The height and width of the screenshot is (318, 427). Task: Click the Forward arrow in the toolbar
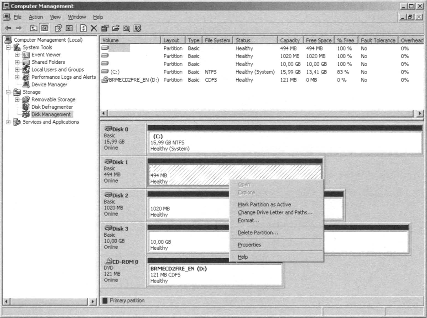(x=19, y=28)
